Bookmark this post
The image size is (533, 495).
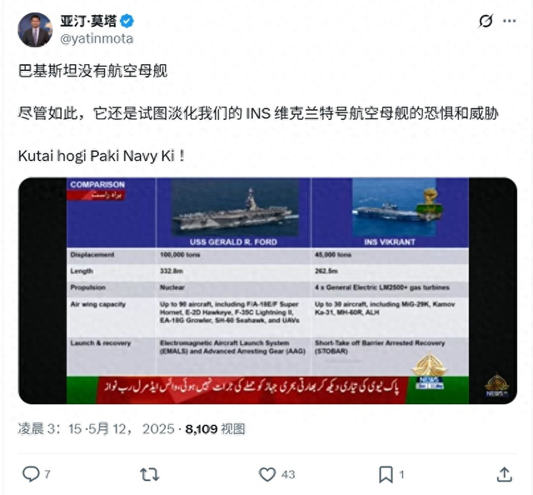(386, 474)
